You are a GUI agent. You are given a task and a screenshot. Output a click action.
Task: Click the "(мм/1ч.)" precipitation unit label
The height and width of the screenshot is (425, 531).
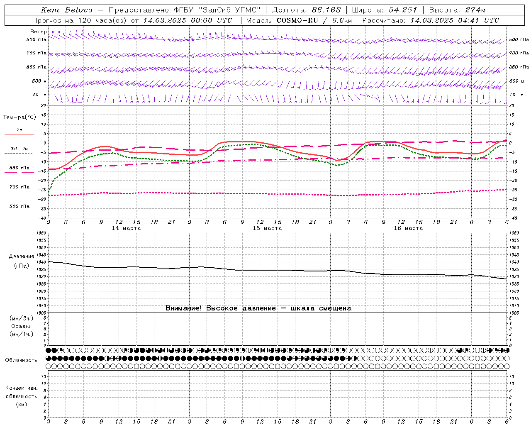21,334
